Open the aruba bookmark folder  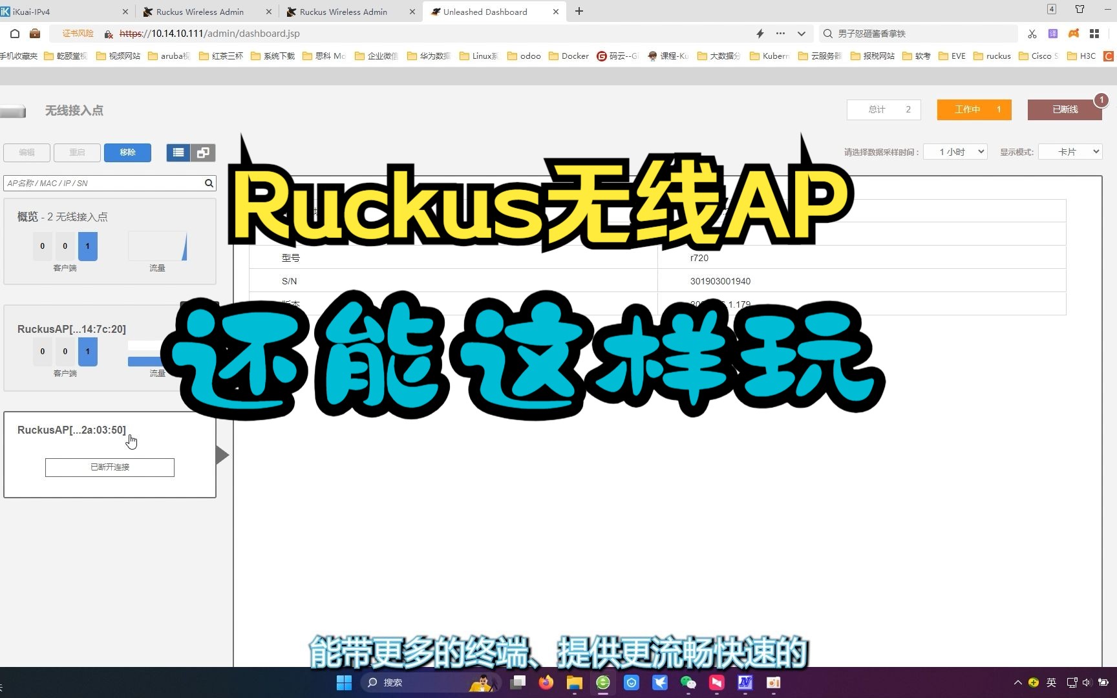click(169, 56)
